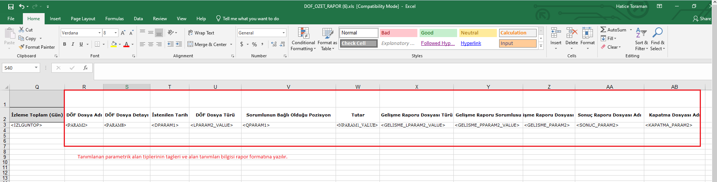Toggle middle align icon
Viewport: 717px width, 182px height.
point(151,33)
